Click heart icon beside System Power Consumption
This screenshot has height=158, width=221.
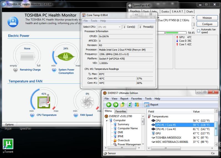click(54, 70)
